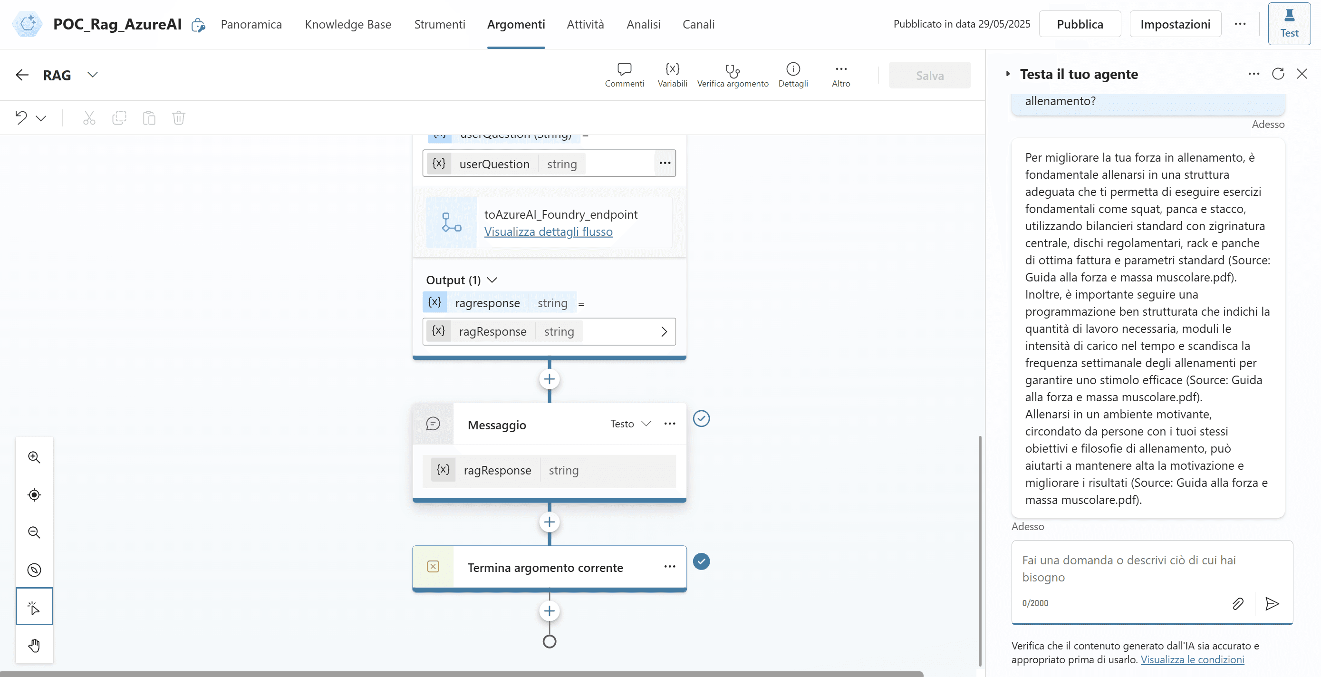Open topic Dettagli

click(x=793, y=75)
